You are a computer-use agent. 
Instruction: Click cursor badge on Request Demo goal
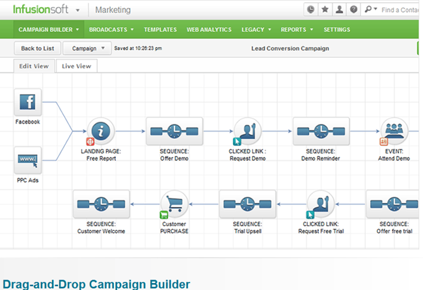[237, 141]
